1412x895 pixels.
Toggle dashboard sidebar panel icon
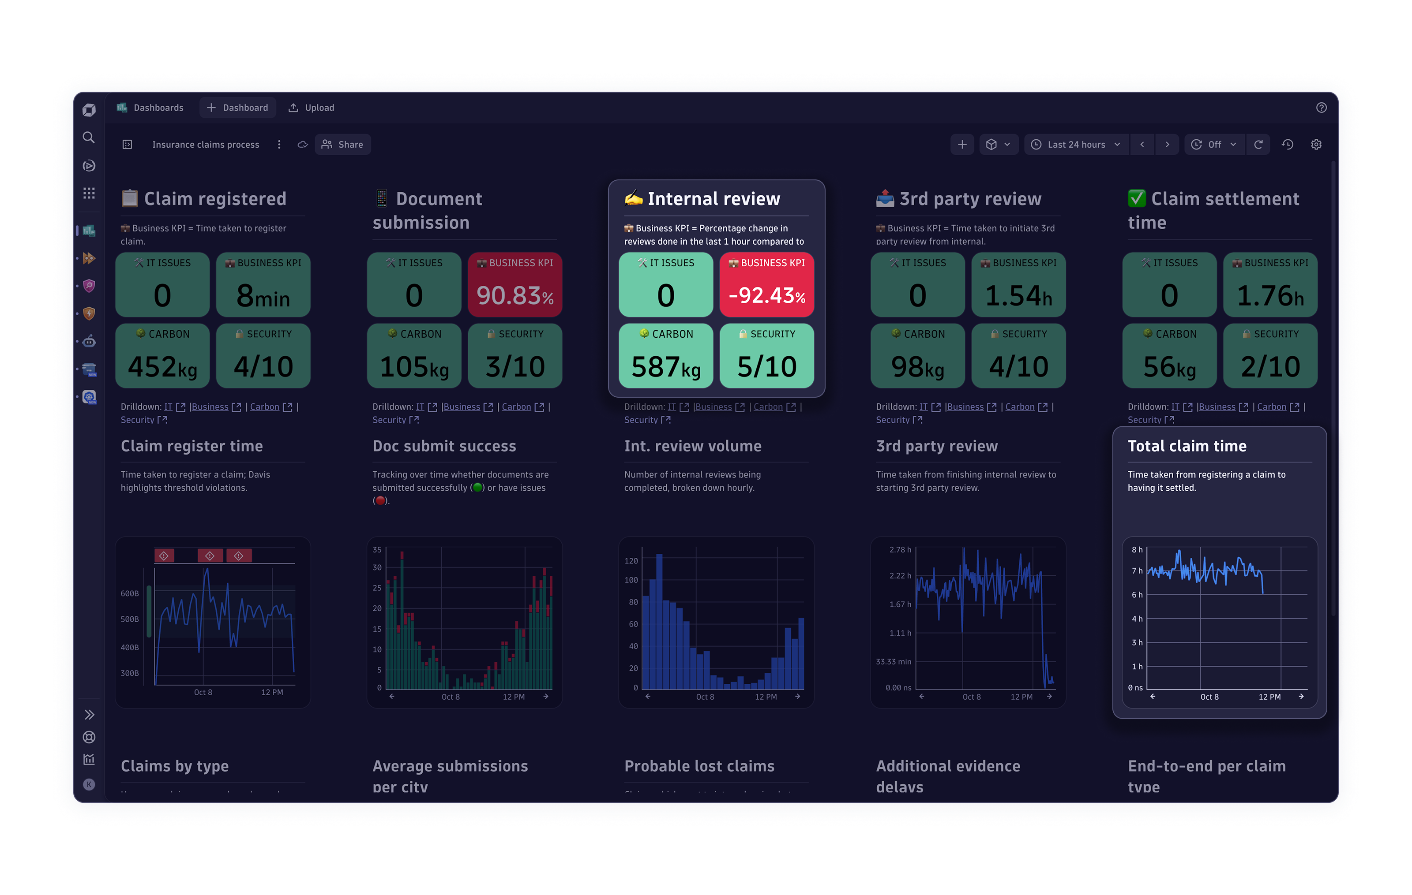[x=127, y=145]
